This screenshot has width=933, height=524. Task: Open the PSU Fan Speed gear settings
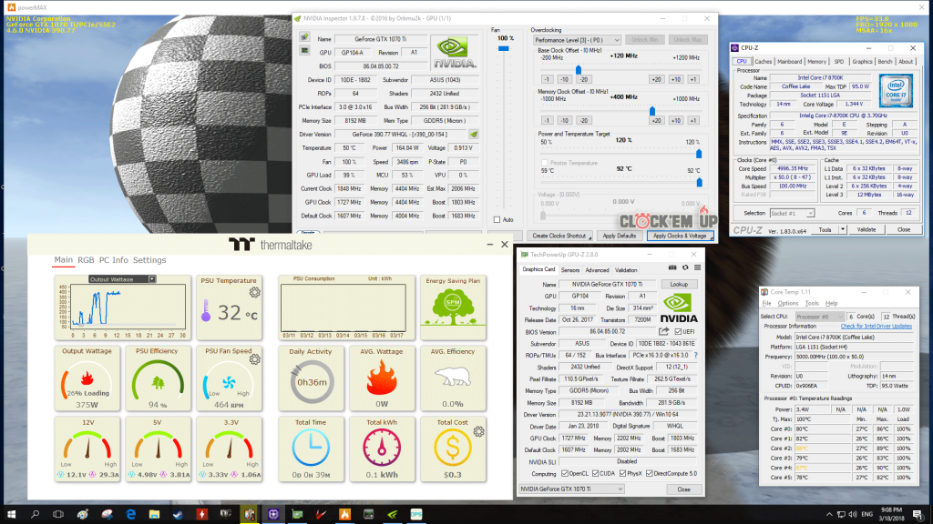255,360
